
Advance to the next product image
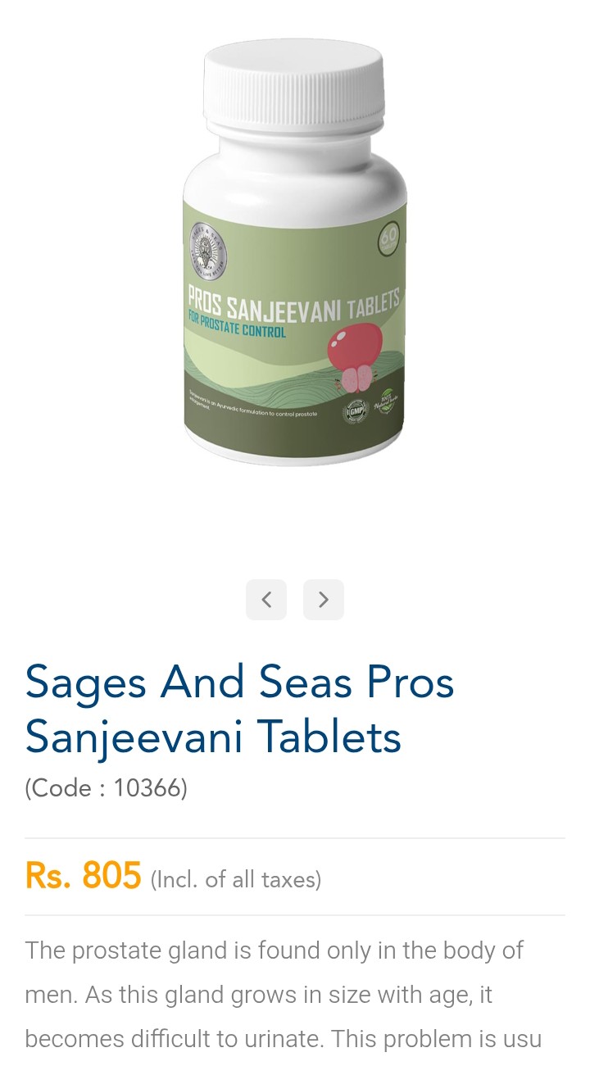point(324,600)
